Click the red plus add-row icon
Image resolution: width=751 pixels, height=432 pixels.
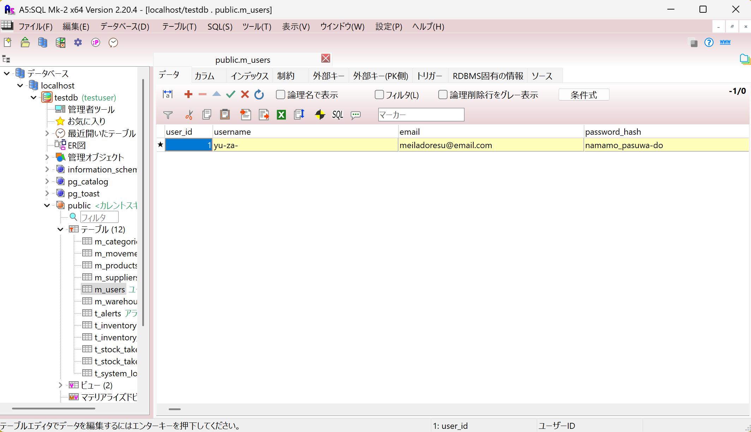tap(188, 95)
